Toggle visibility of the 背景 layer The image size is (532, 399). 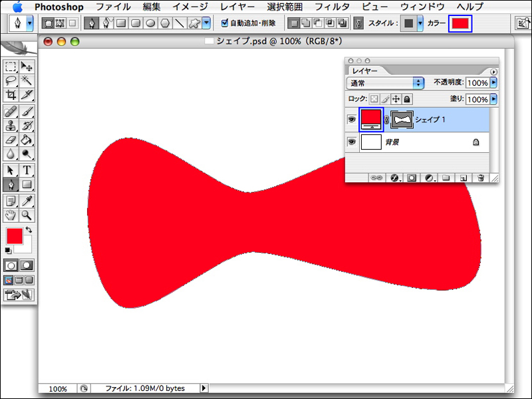pos(351,142)
